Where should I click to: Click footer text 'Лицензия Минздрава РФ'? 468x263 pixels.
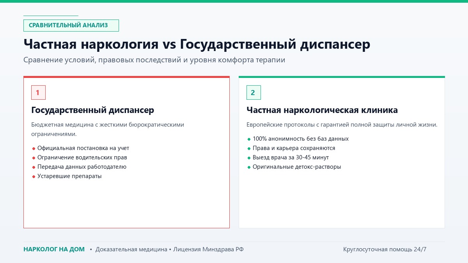tap(209, 249)
